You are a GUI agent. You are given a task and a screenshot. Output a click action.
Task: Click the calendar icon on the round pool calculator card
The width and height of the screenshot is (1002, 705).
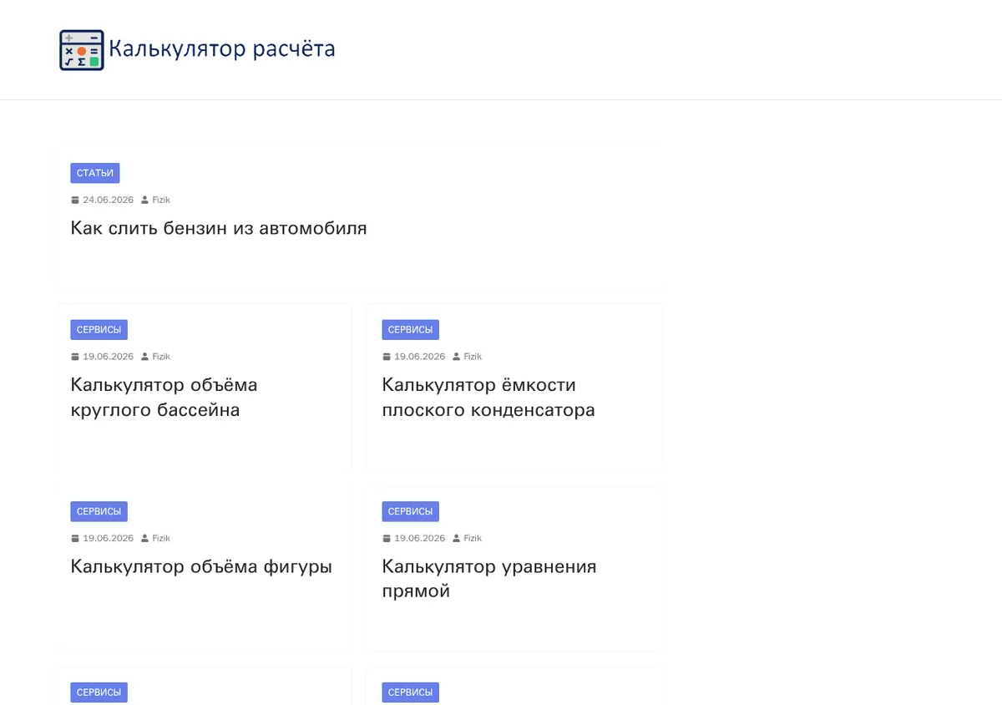[x=75, y=357]
